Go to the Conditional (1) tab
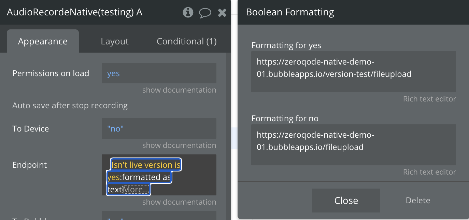This screenshot has width=469, height=220. coord(186,41)
